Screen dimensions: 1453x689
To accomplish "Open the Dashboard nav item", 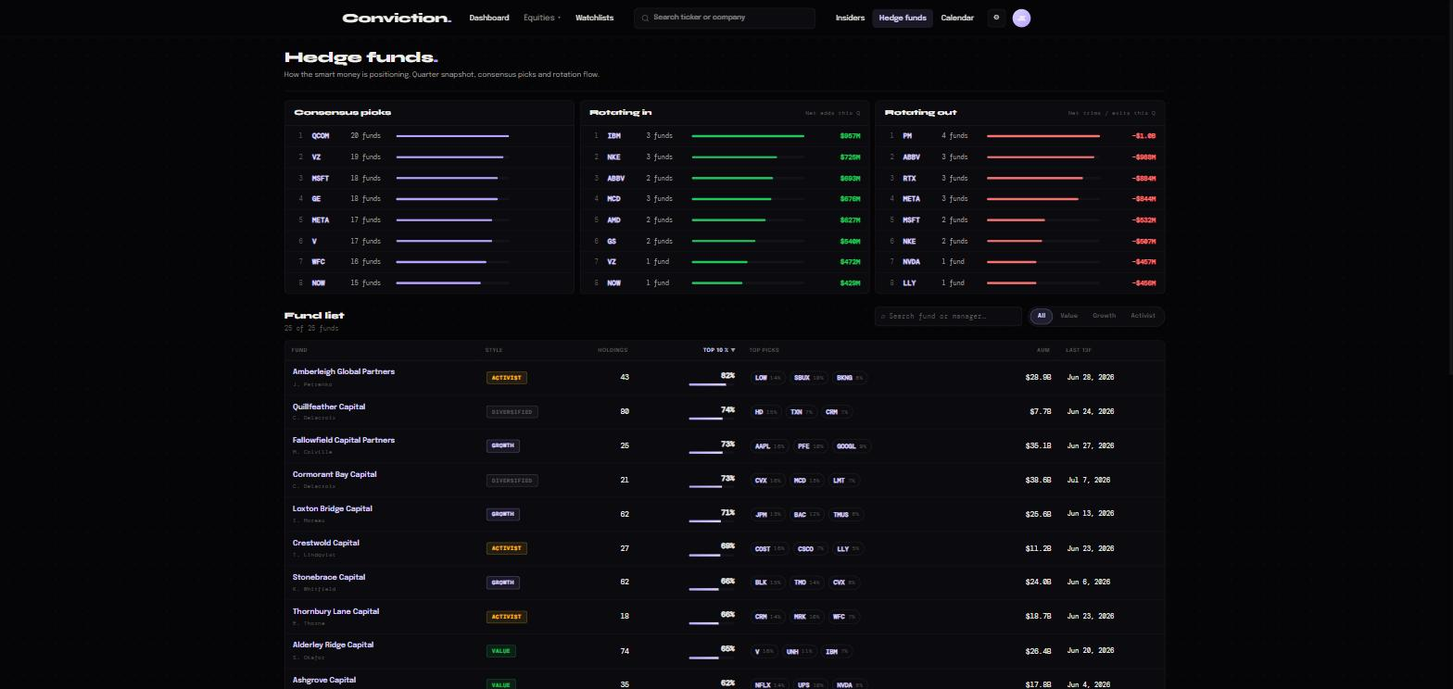I will click(489, 18).
